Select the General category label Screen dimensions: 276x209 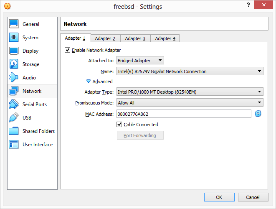coord(31,24)
